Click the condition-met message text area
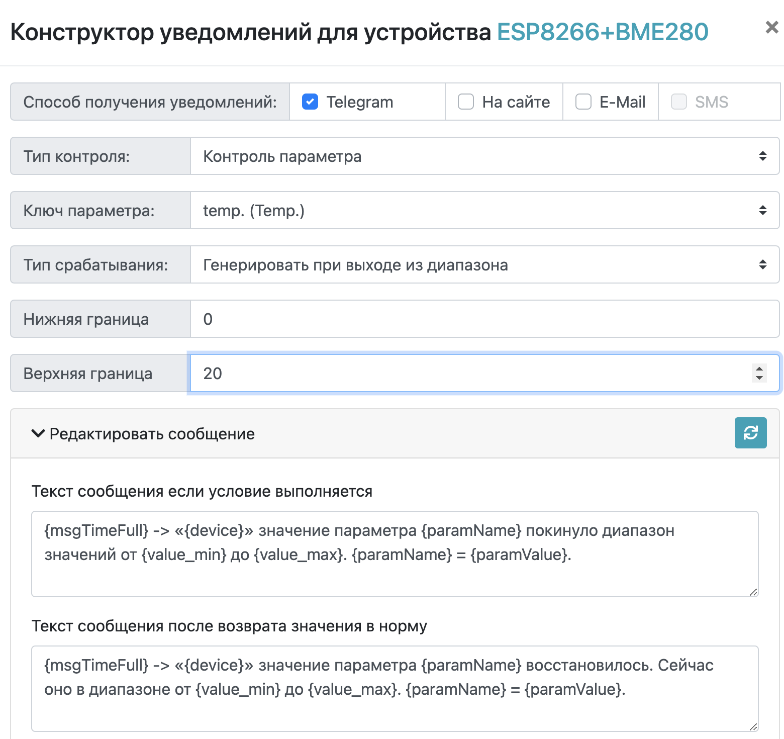Image resolution: width=784 pixels, height=739 pixels. tap(395, 554)
